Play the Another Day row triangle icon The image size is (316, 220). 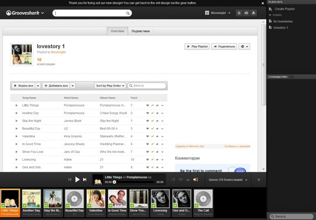pyautogui.click(x=17, y=113)
